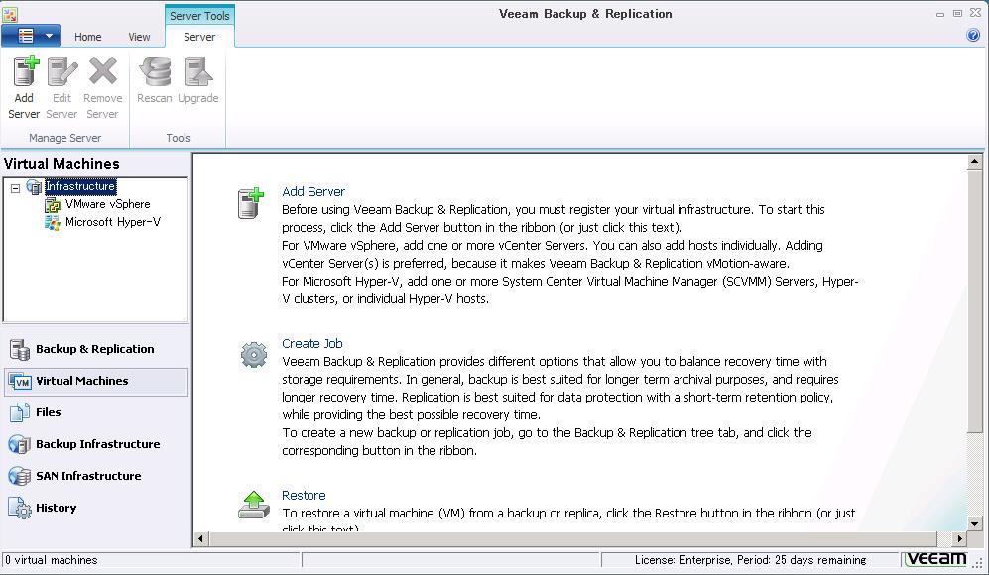The image size is (989, 575).
Task: Open the Backup & Replication view
Action: [96, 349]
